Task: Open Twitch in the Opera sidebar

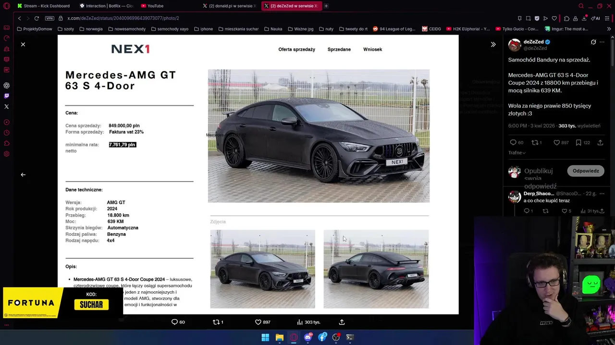Action: click(x=7, y=96)
